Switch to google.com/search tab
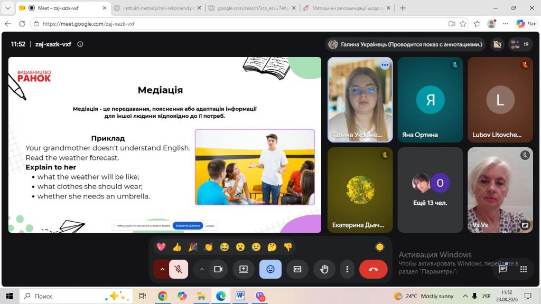 [253, 8]
